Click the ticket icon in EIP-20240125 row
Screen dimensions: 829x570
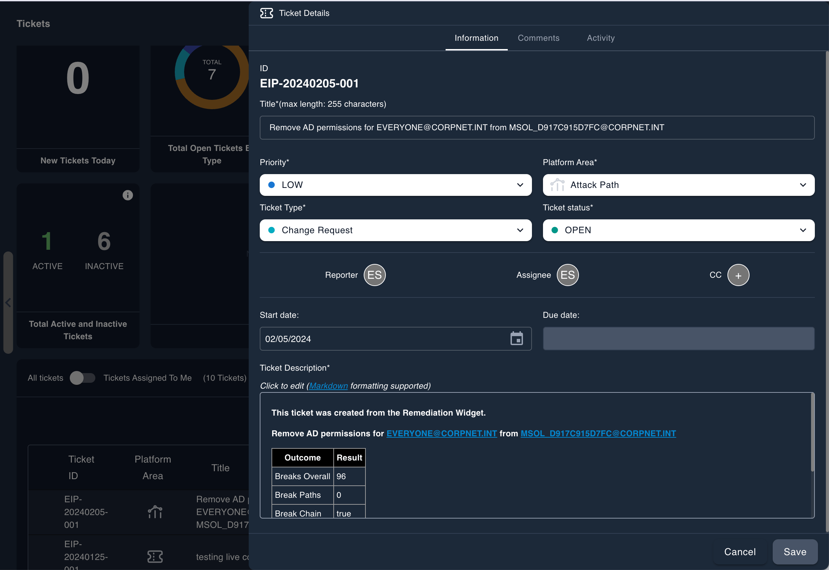(155, 557)
